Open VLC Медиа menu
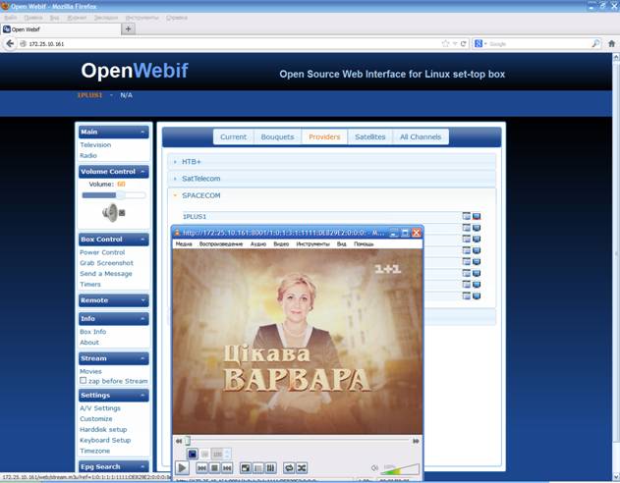 tap(184, 244)
